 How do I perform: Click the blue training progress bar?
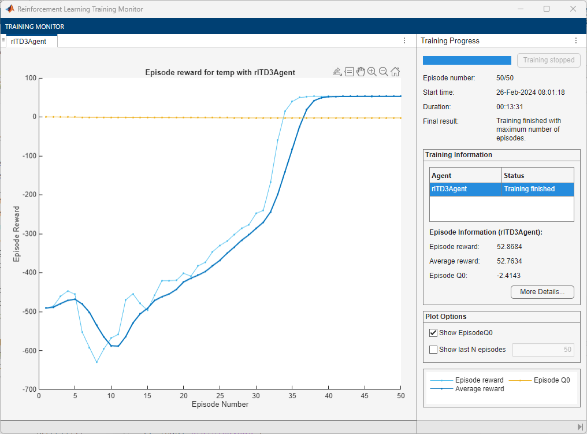pyautogui.click(x=467, y=60)
